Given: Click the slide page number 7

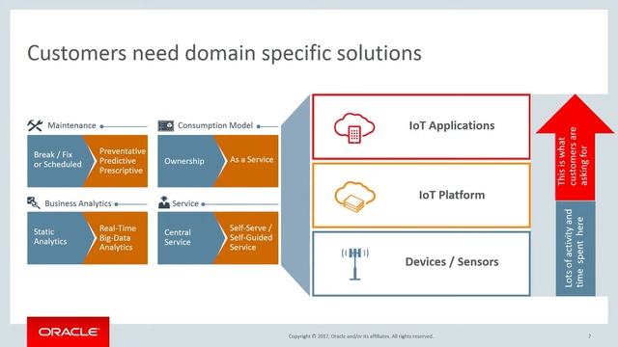Looking at the screenshot, I should coord(590,336).
